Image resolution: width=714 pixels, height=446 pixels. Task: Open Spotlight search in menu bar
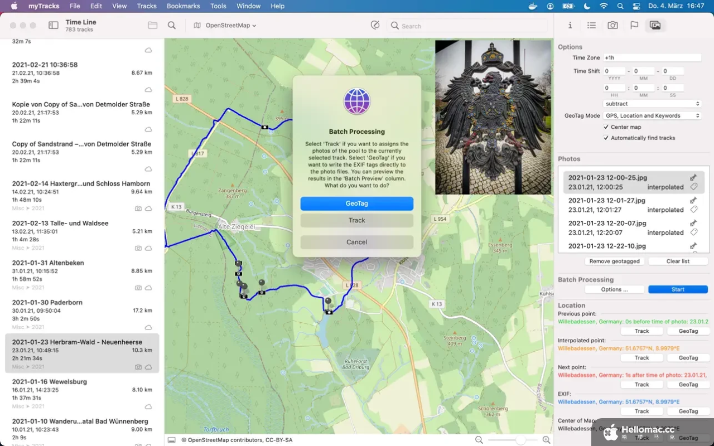coord(620,6)
